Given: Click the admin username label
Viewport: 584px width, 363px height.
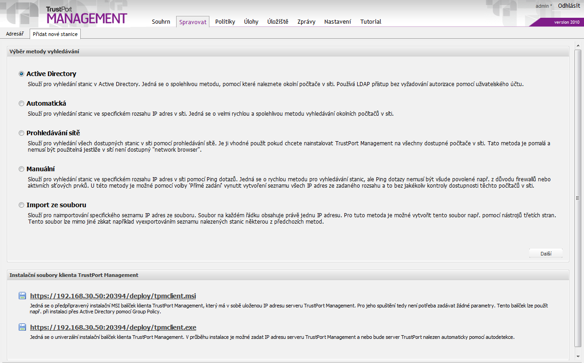Looking at the screenshot, I should tap(542, 6).
